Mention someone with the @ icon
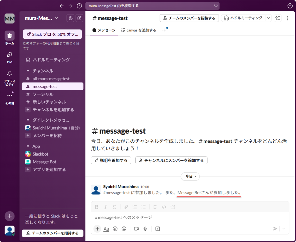This screenshot has height=242, width=296. coord(124,229)
